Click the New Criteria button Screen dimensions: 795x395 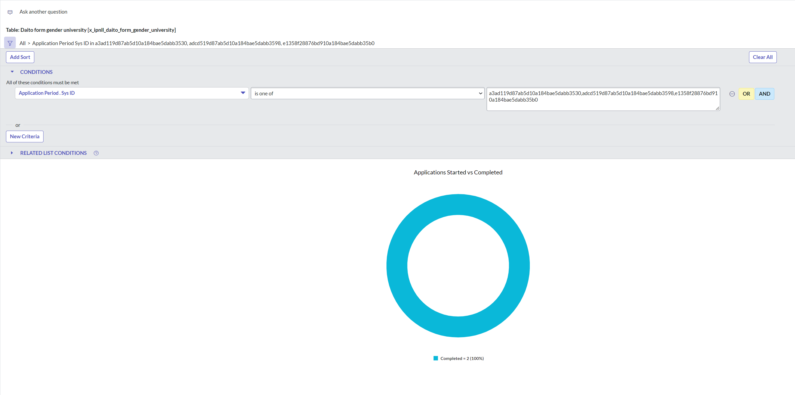coord(25,137)
